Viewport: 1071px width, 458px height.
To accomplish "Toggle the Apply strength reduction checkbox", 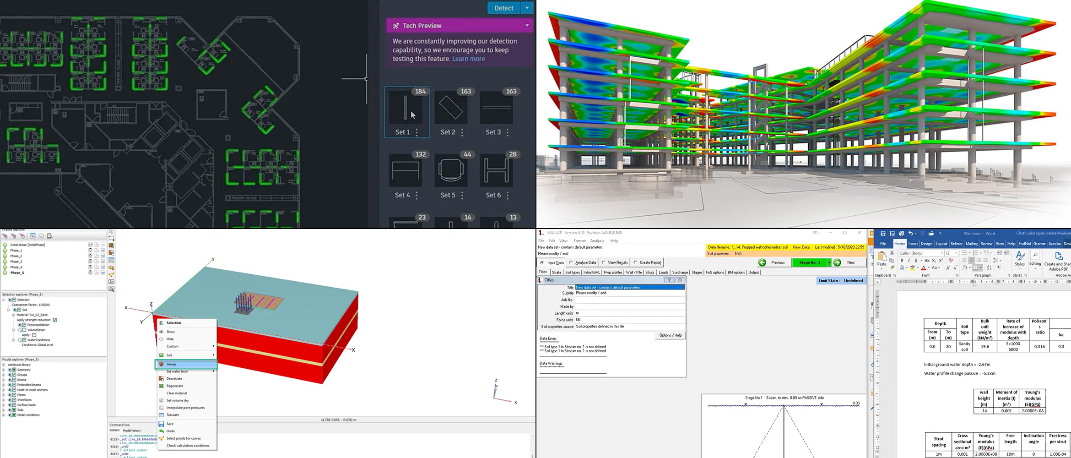I will tap(55, 320).
